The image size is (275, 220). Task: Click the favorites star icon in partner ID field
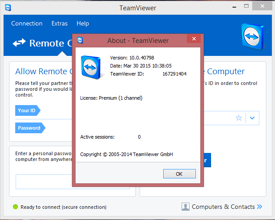pyautogui.click(x=238, y=118)
